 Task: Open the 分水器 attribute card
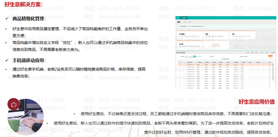pyautogui.click(x=190, y=45)
